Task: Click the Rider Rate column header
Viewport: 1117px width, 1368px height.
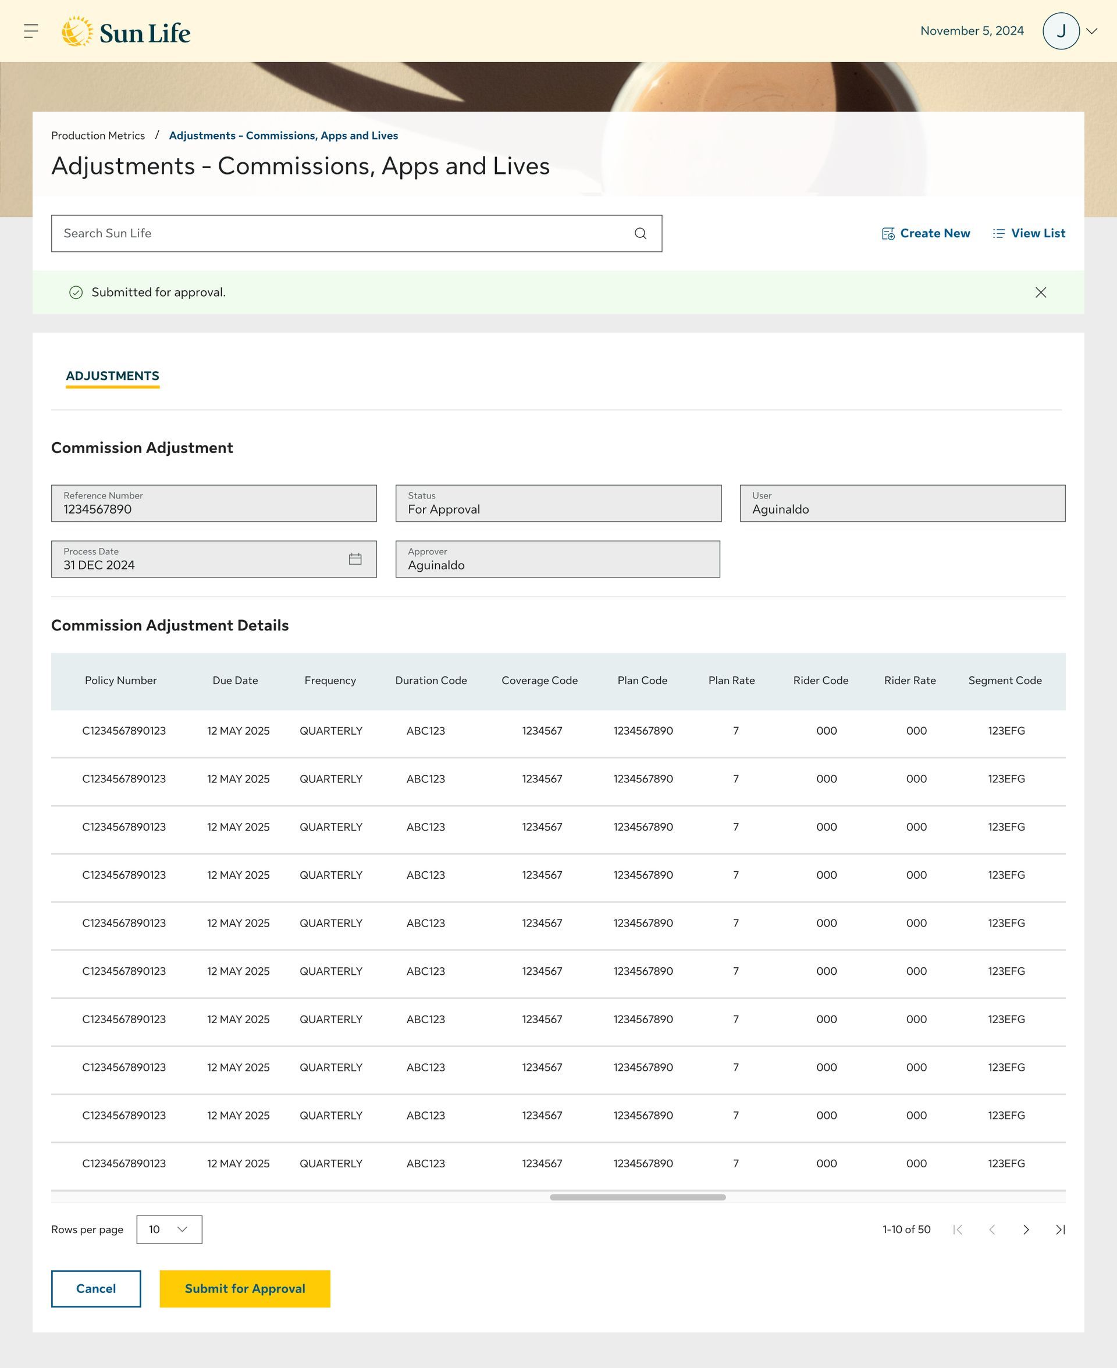Action: pyautogui.click(x=910, y=681)
